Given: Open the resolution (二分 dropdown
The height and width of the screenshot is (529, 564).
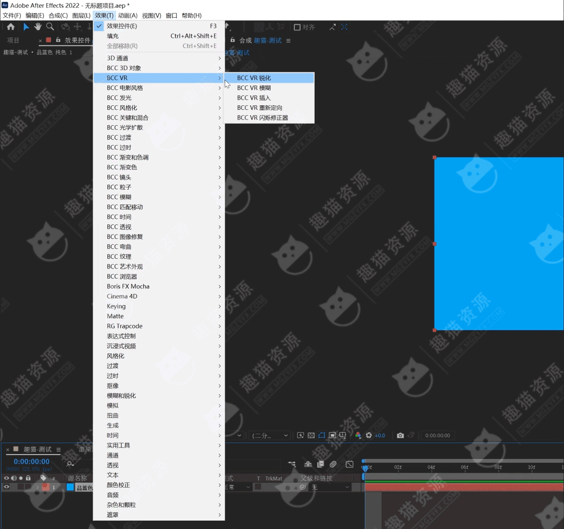Looking at the screenshot, I should pyautogui.click(x=270, y=436).
